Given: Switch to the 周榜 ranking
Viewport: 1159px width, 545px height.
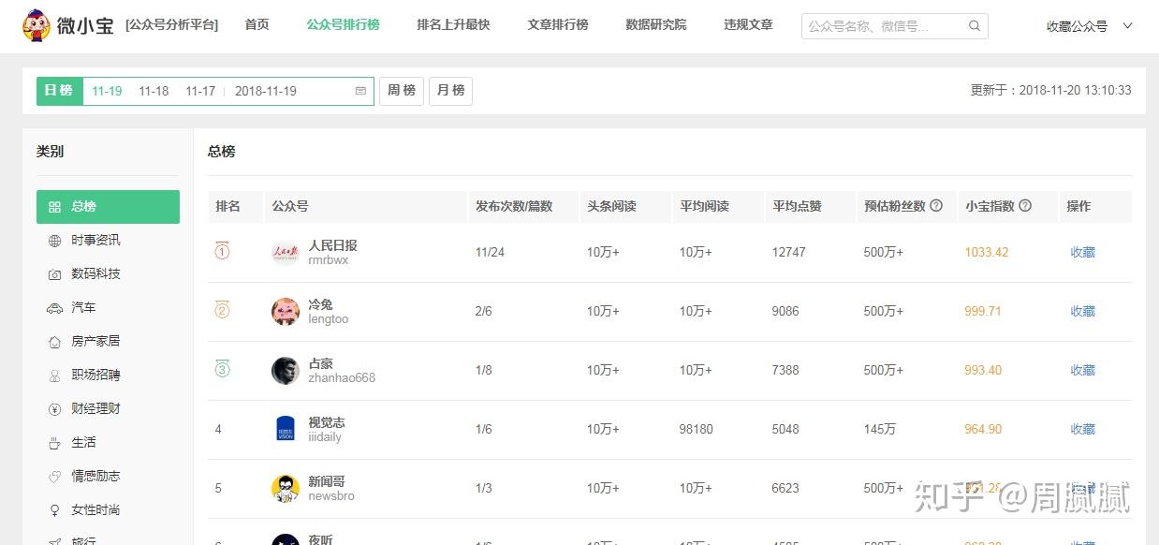Looking at the screenshot, I should click(x=401, y=91).
